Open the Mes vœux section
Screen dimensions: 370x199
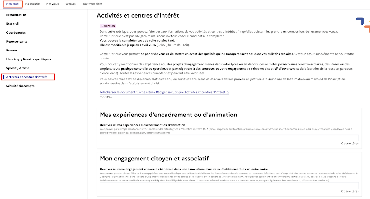pyautogui.click(x=52, y=4)
